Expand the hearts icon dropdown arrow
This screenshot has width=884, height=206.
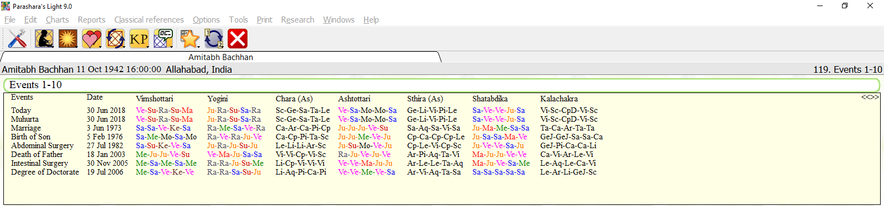[x=101, y=46]
